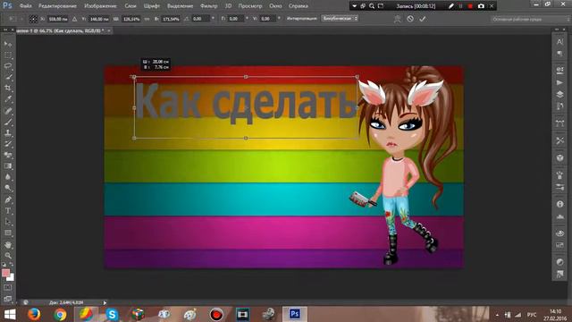Commit the transform with checkmark
Image resolution: width=572 pixels, height=322 pixels.
423,19
